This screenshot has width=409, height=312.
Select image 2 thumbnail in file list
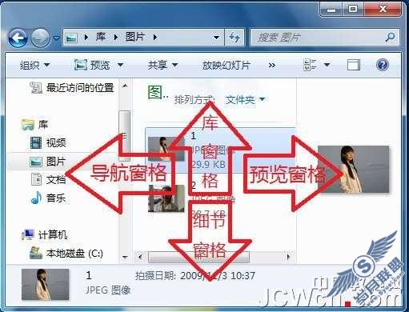(x=166, y=198)
